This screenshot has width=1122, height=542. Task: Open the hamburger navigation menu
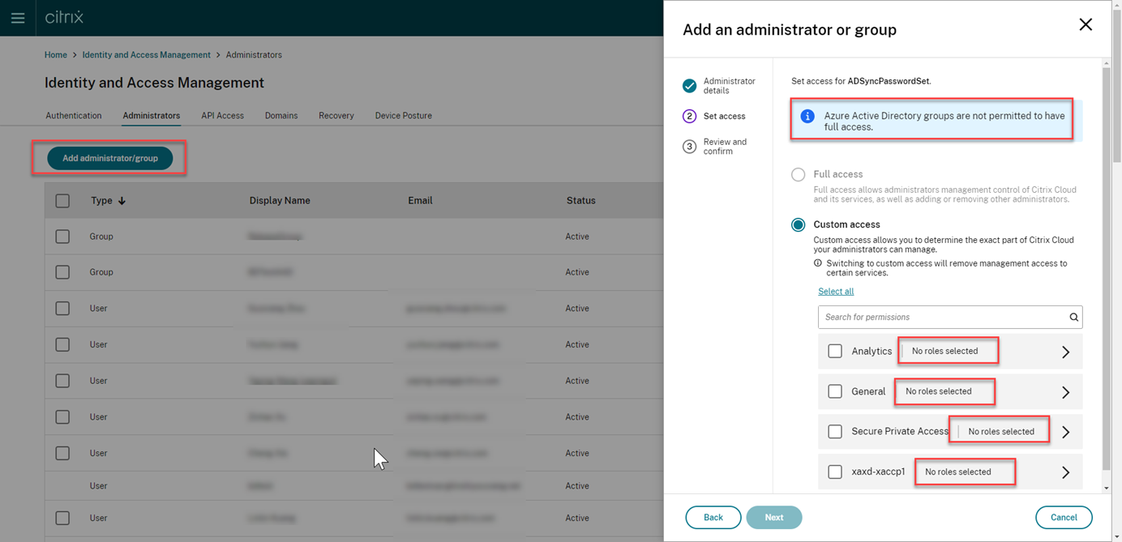click(18, 18)
